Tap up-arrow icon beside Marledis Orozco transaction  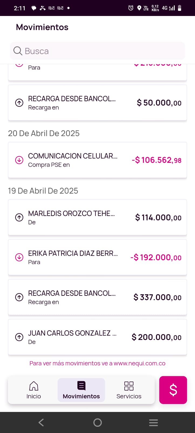pos(19,217)
